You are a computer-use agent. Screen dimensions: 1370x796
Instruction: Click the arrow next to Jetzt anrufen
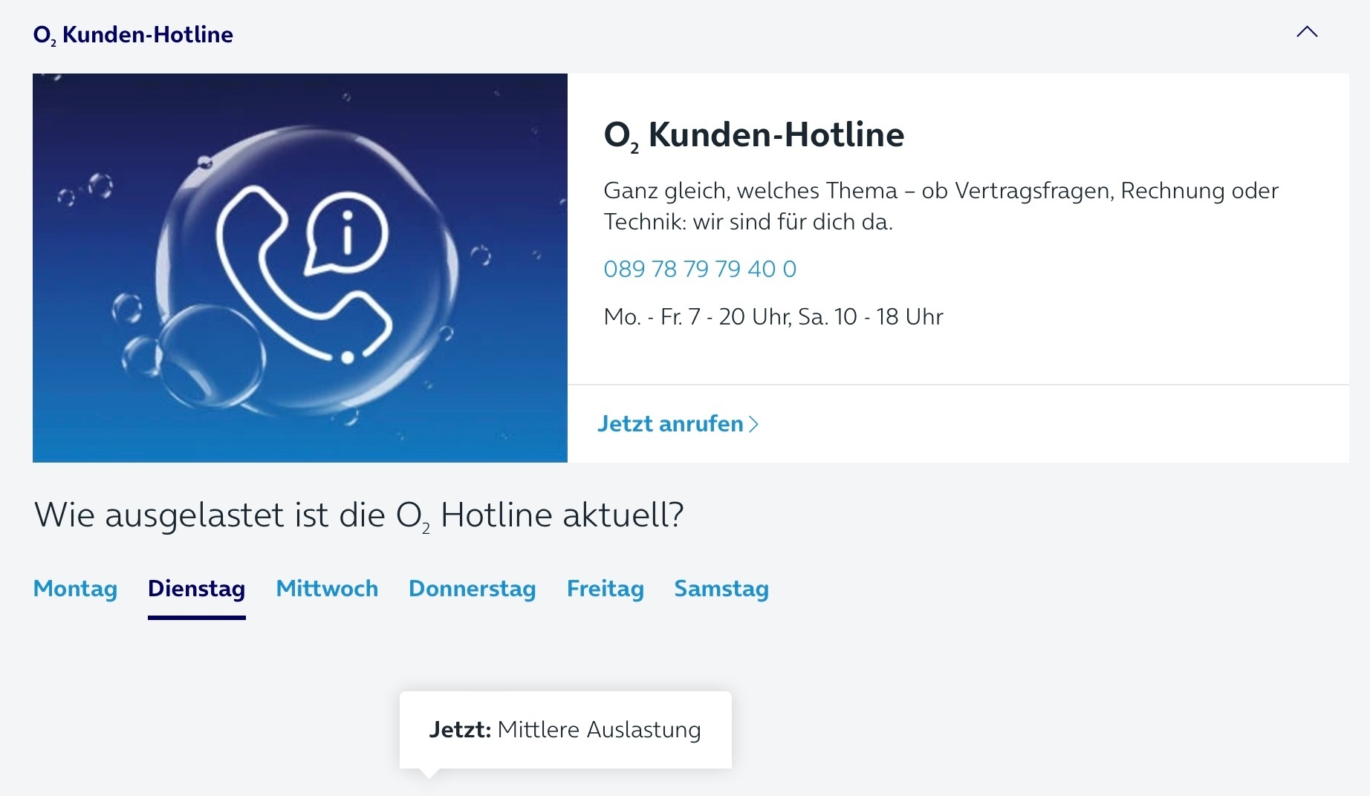(x=753, y=424)
